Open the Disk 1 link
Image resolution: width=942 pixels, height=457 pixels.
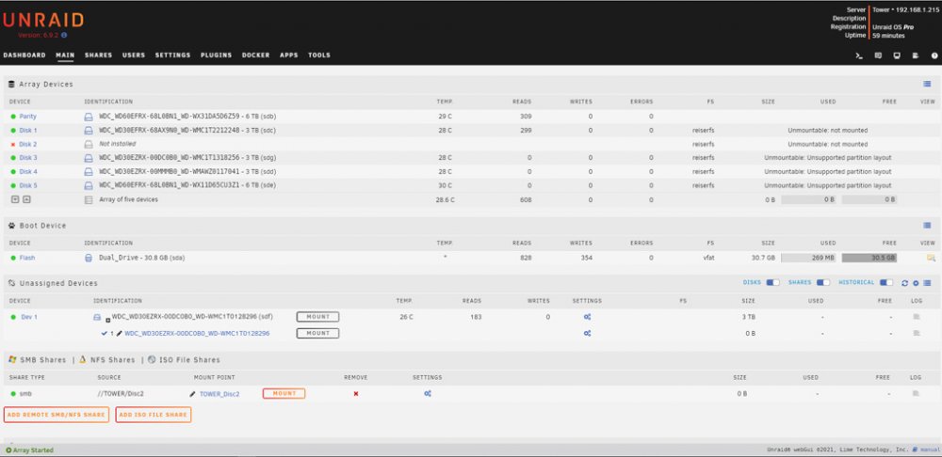tap(28, 130)
